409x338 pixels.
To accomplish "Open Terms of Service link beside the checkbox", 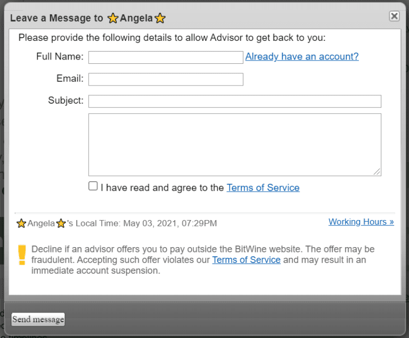I will pos(263,188).
